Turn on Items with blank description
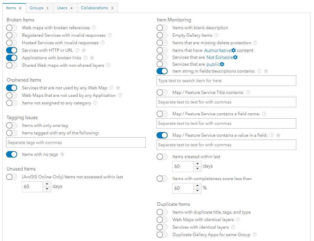314x241 pixels. click(162, 28)
